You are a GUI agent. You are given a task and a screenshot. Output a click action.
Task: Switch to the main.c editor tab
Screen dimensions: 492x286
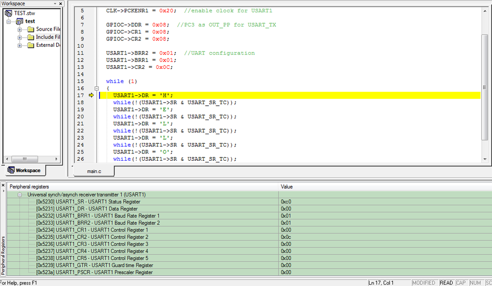[x=94, y=171]
